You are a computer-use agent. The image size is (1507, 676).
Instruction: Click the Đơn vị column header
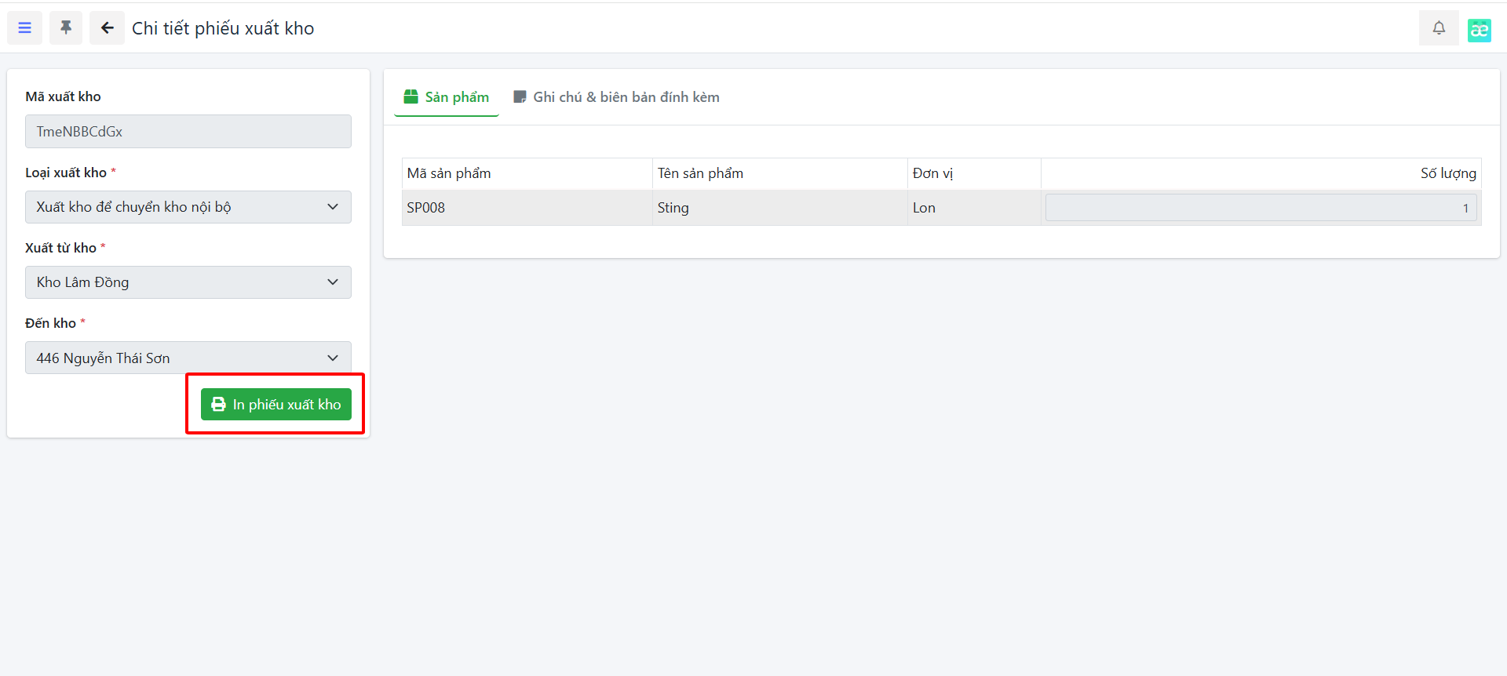coord(932,173)
